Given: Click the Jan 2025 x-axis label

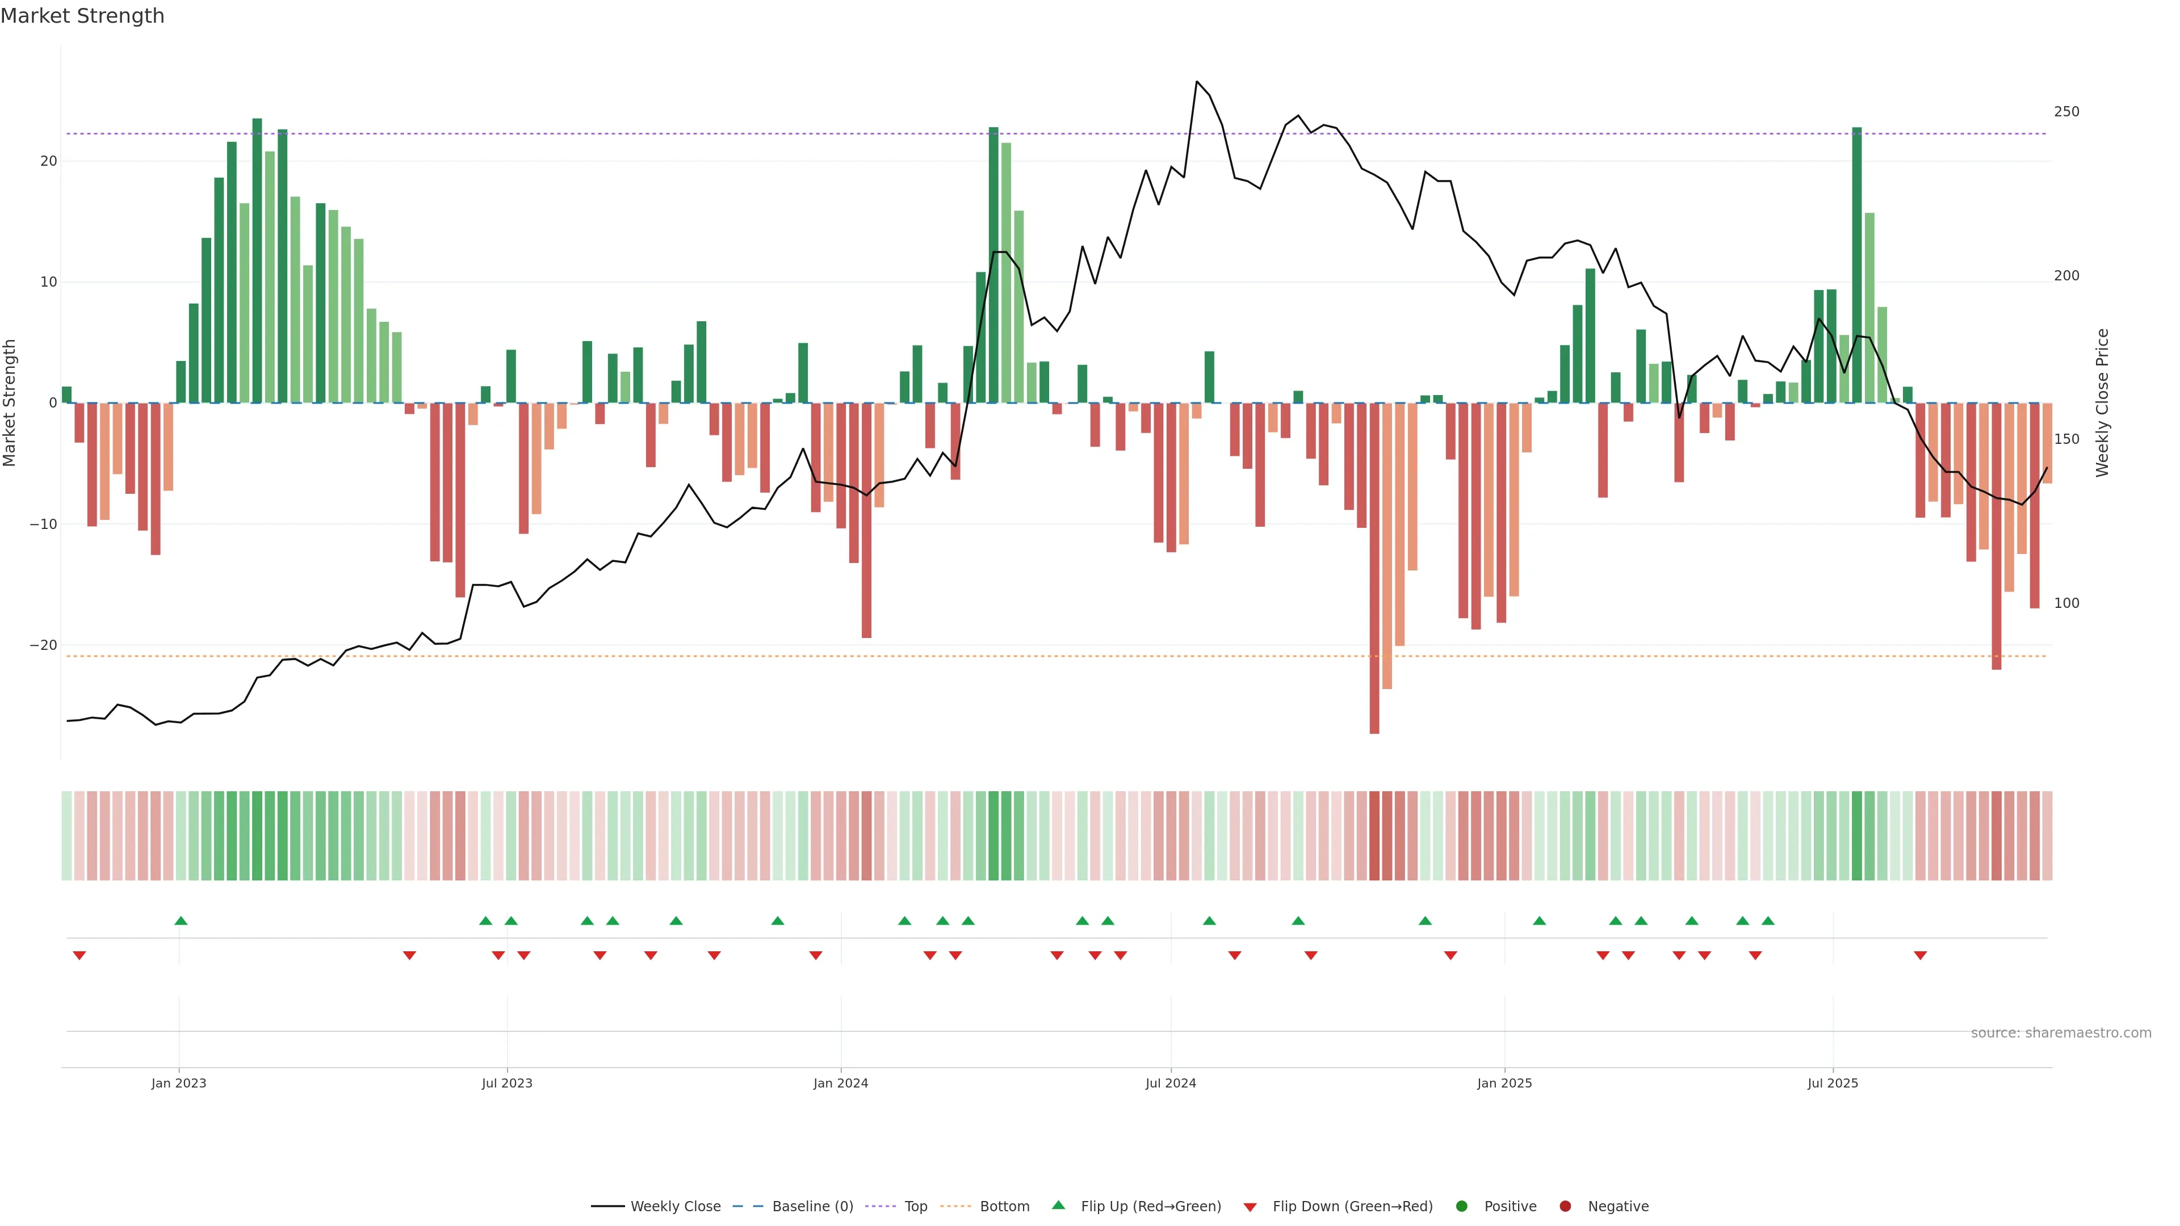Looking at the screenshot, I should [x=1504, y=1083].
